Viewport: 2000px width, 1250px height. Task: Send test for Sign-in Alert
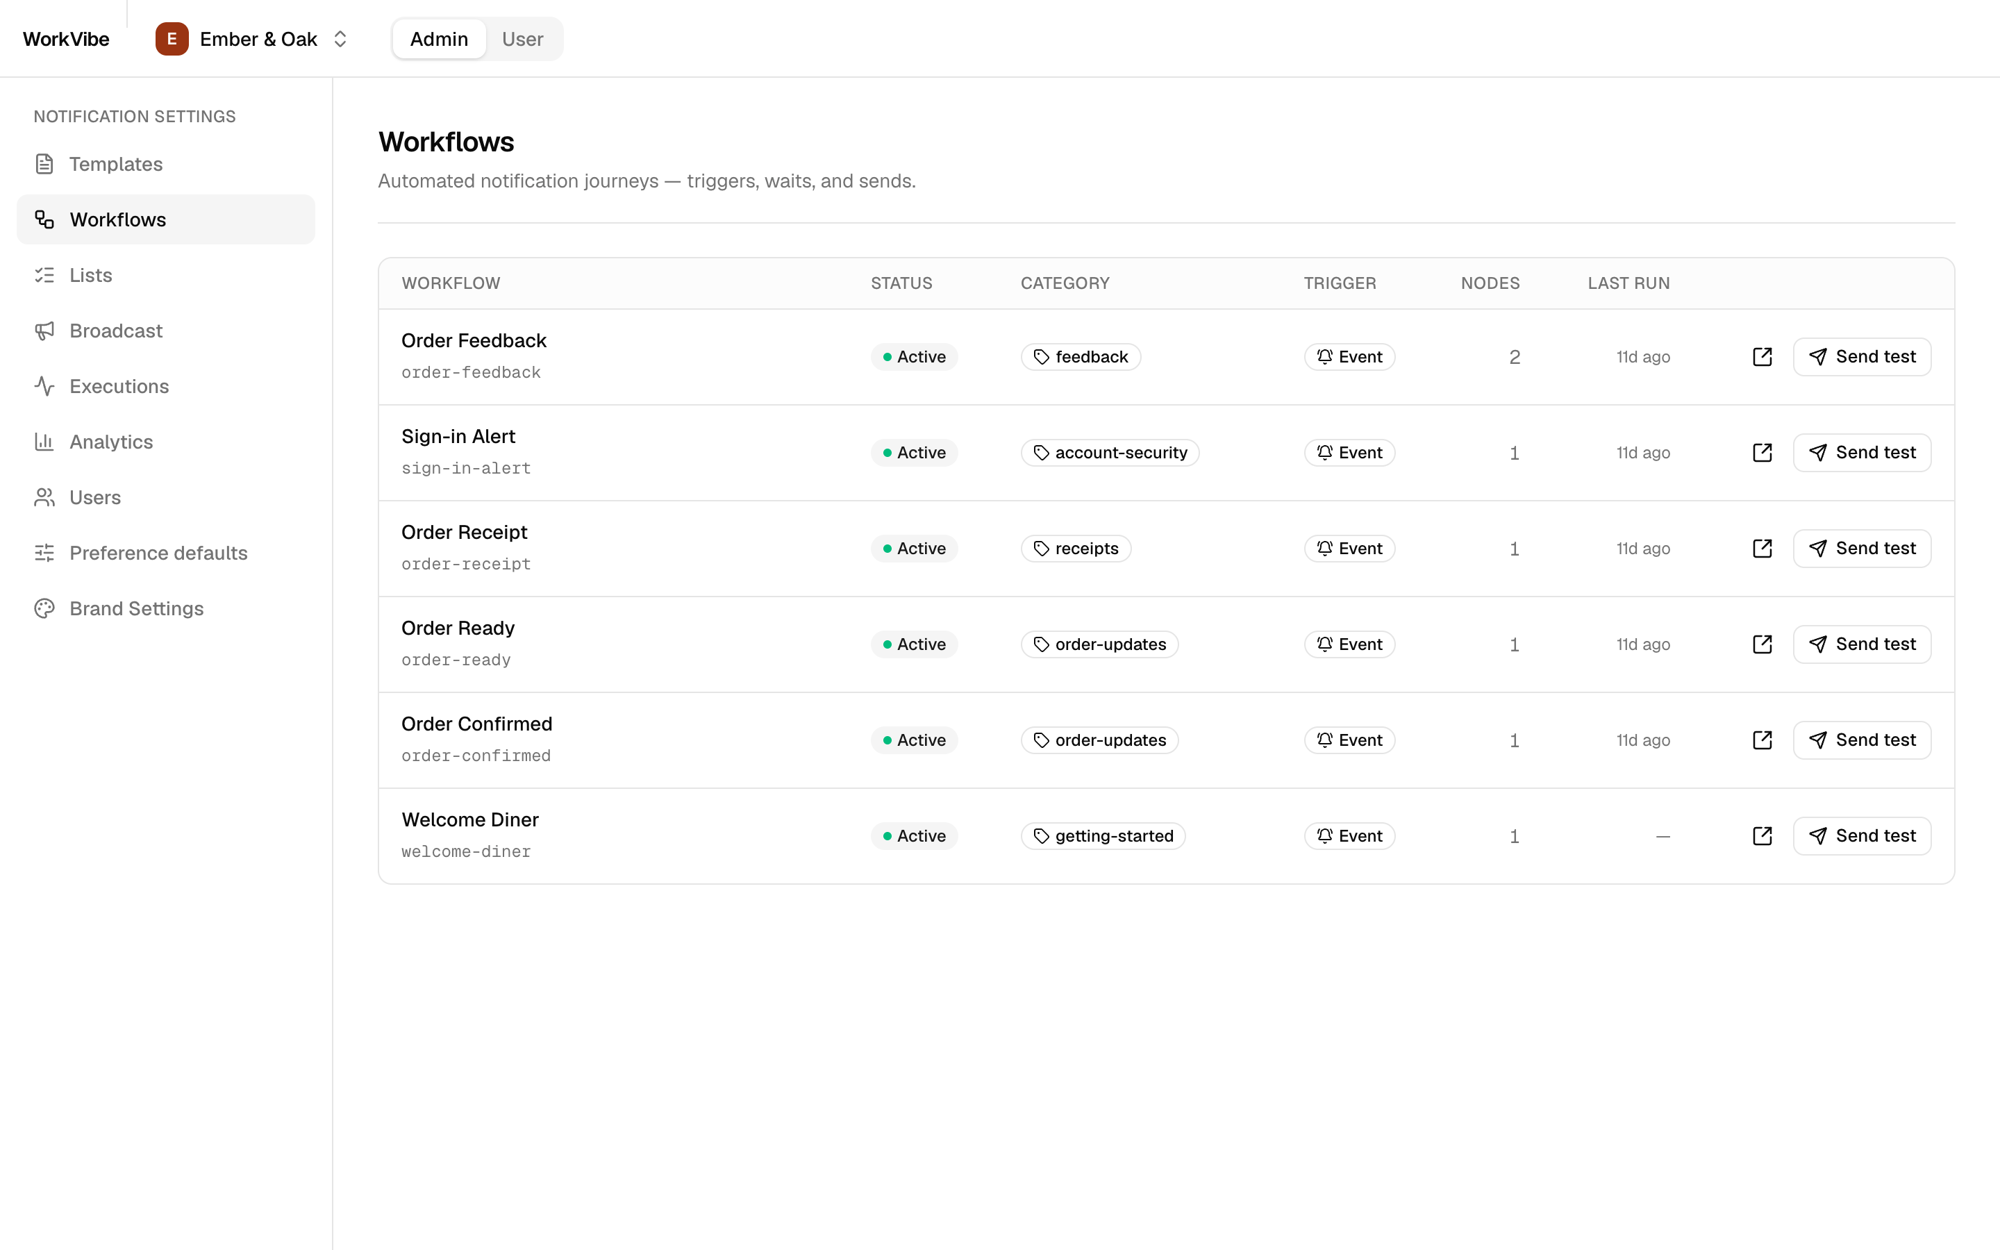pyautogui.click(x=1862, y=452)
